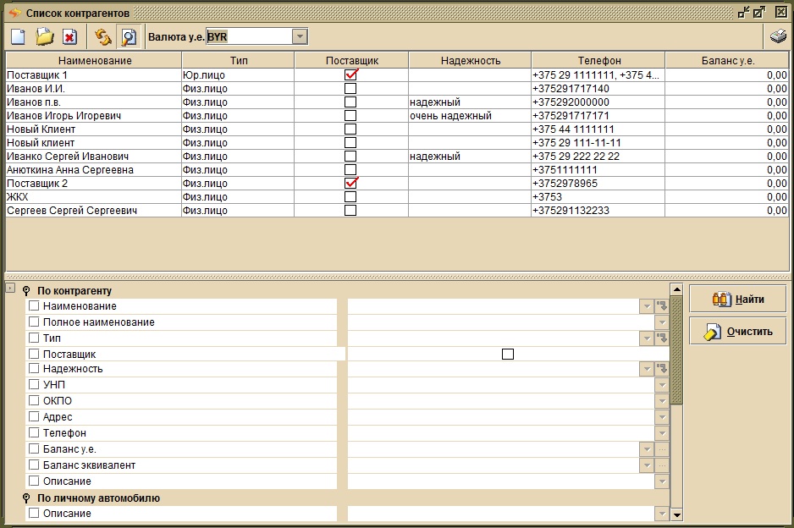This screenshot has height=528, width=794.
Task: Toggle Поставщик checkbox in ЖКХ row
Action: [x=350, y=197]
